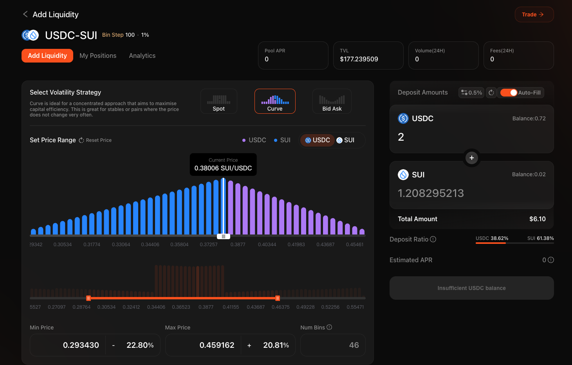Toggle the Auto-Fill switch

[x=509, y=93]
